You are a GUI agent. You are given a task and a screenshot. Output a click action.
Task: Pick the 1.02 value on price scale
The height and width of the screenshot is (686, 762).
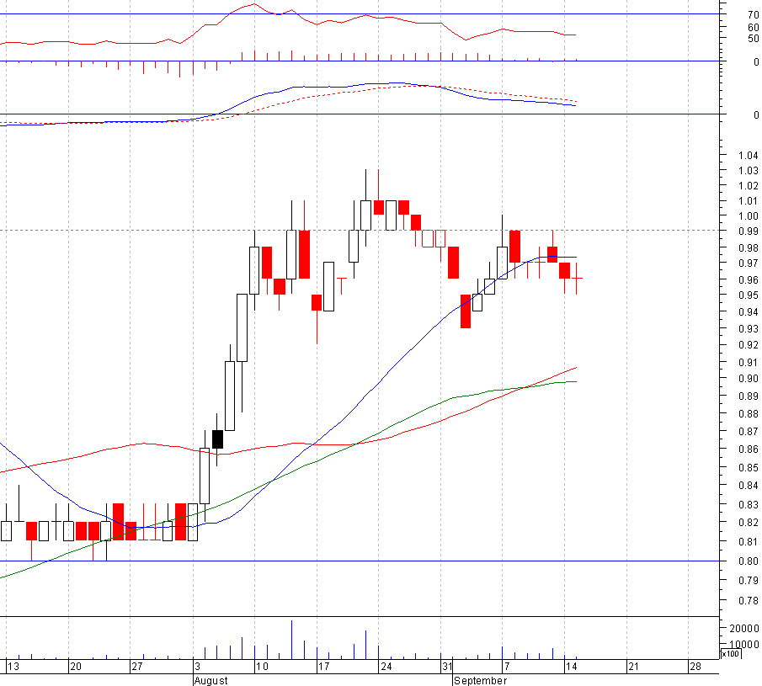click(748, 185)
